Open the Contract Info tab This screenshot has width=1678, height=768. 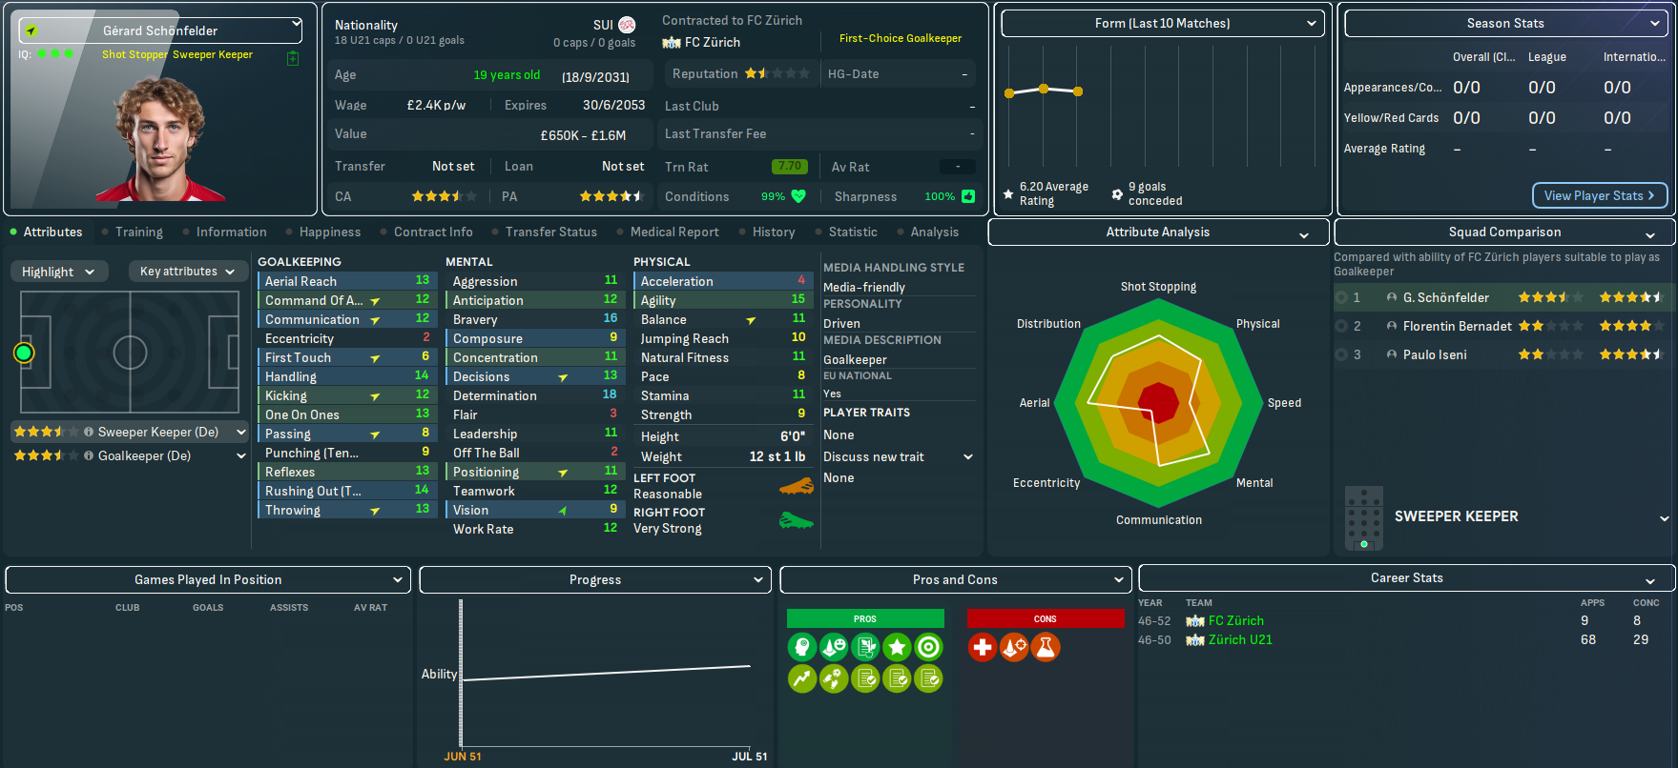(x=433, y=232)
